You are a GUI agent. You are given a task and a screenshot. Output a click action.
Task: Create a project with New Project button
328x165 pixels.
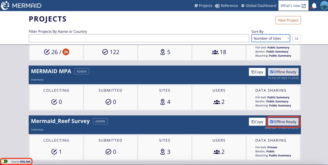click(288, 20)
